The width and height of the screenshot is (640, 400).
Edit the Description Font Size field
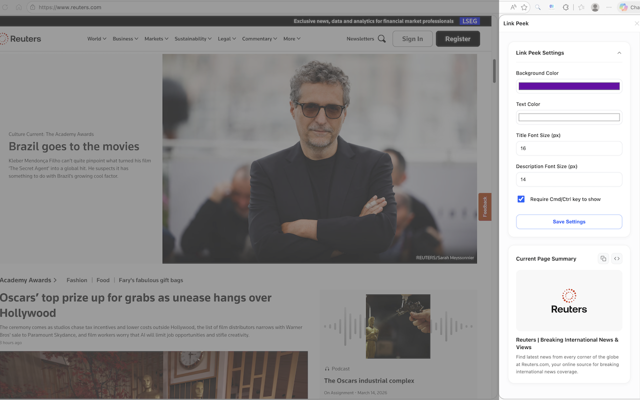[569, 179]
